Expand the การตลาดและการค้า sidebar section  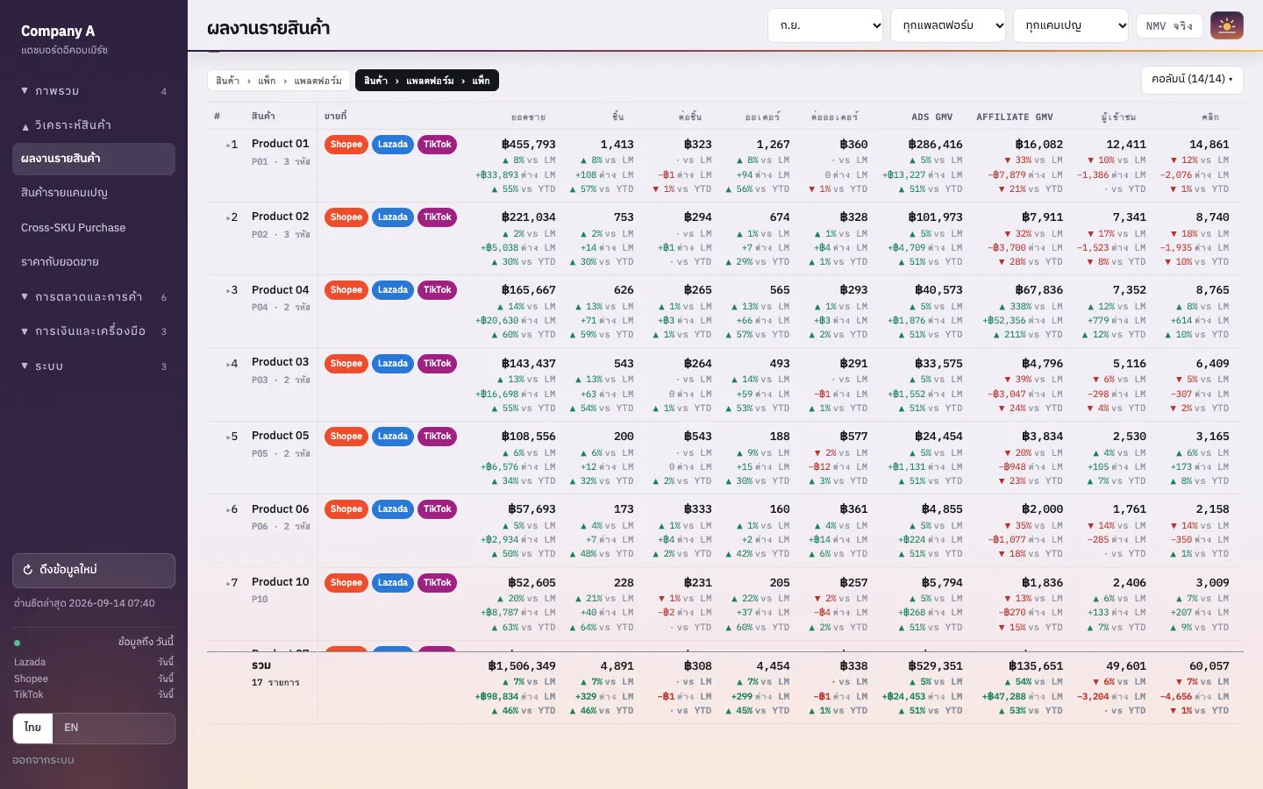[x=94, y=297]
